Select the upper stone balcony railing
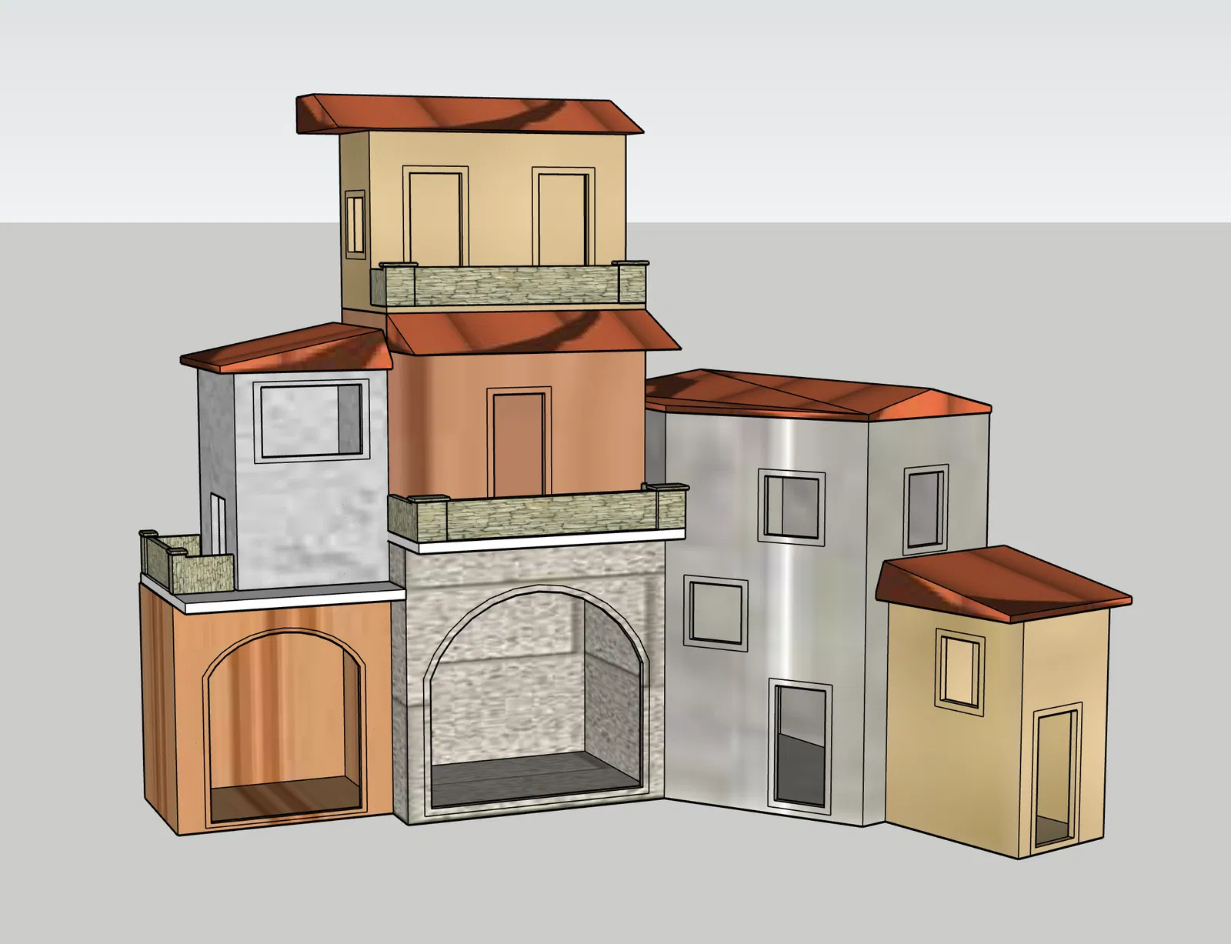The height and width of the screenshot is (944, 1231). click(509, 283)
